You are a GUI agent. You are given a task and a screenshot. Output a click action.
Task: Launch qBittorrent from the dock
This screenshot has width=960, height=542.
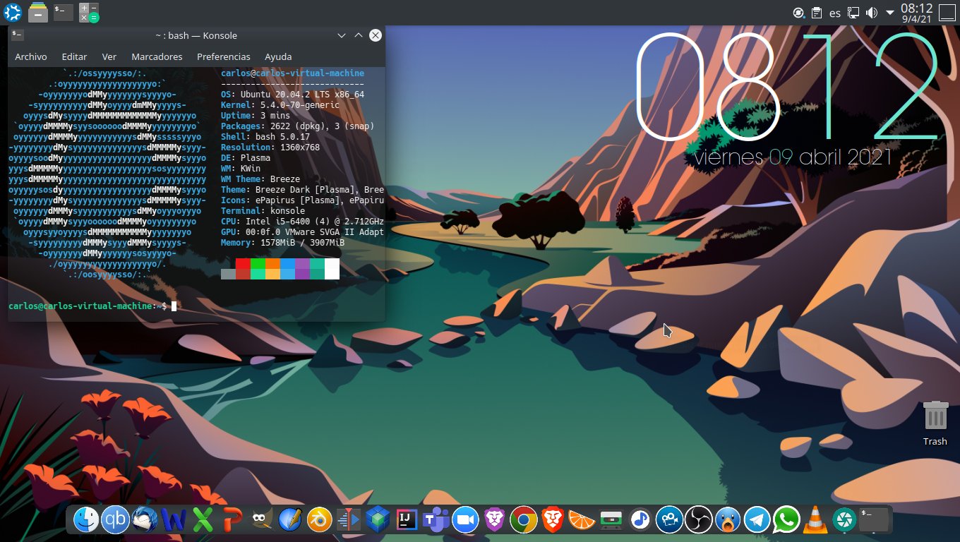pos(115,520)
